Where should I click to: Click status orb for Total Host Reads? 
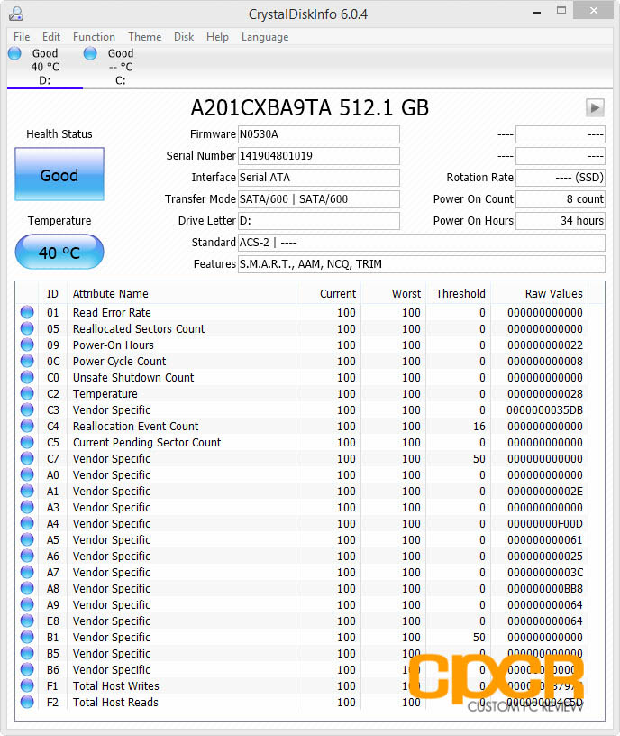pos(27,702)
